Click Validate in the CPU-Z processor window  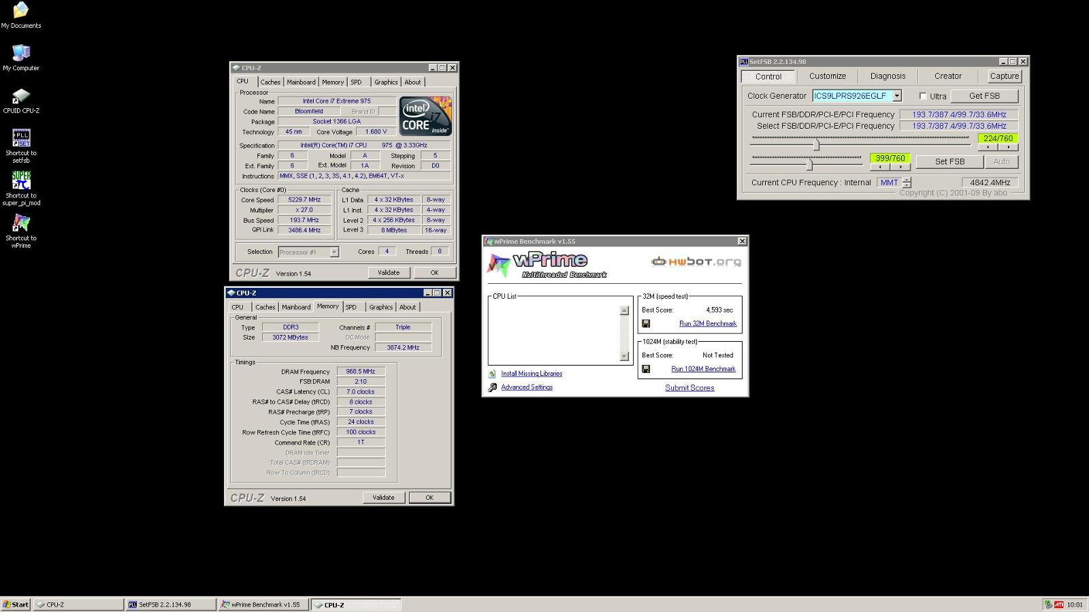coord(389,272)
